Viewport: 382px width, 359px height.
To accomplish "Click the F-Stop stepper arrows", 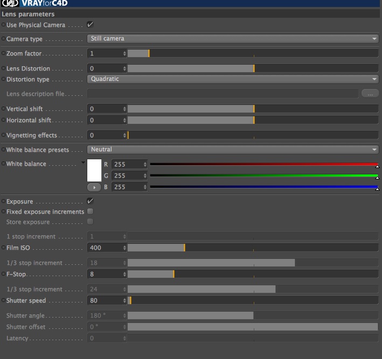I will tap(125, 274).
